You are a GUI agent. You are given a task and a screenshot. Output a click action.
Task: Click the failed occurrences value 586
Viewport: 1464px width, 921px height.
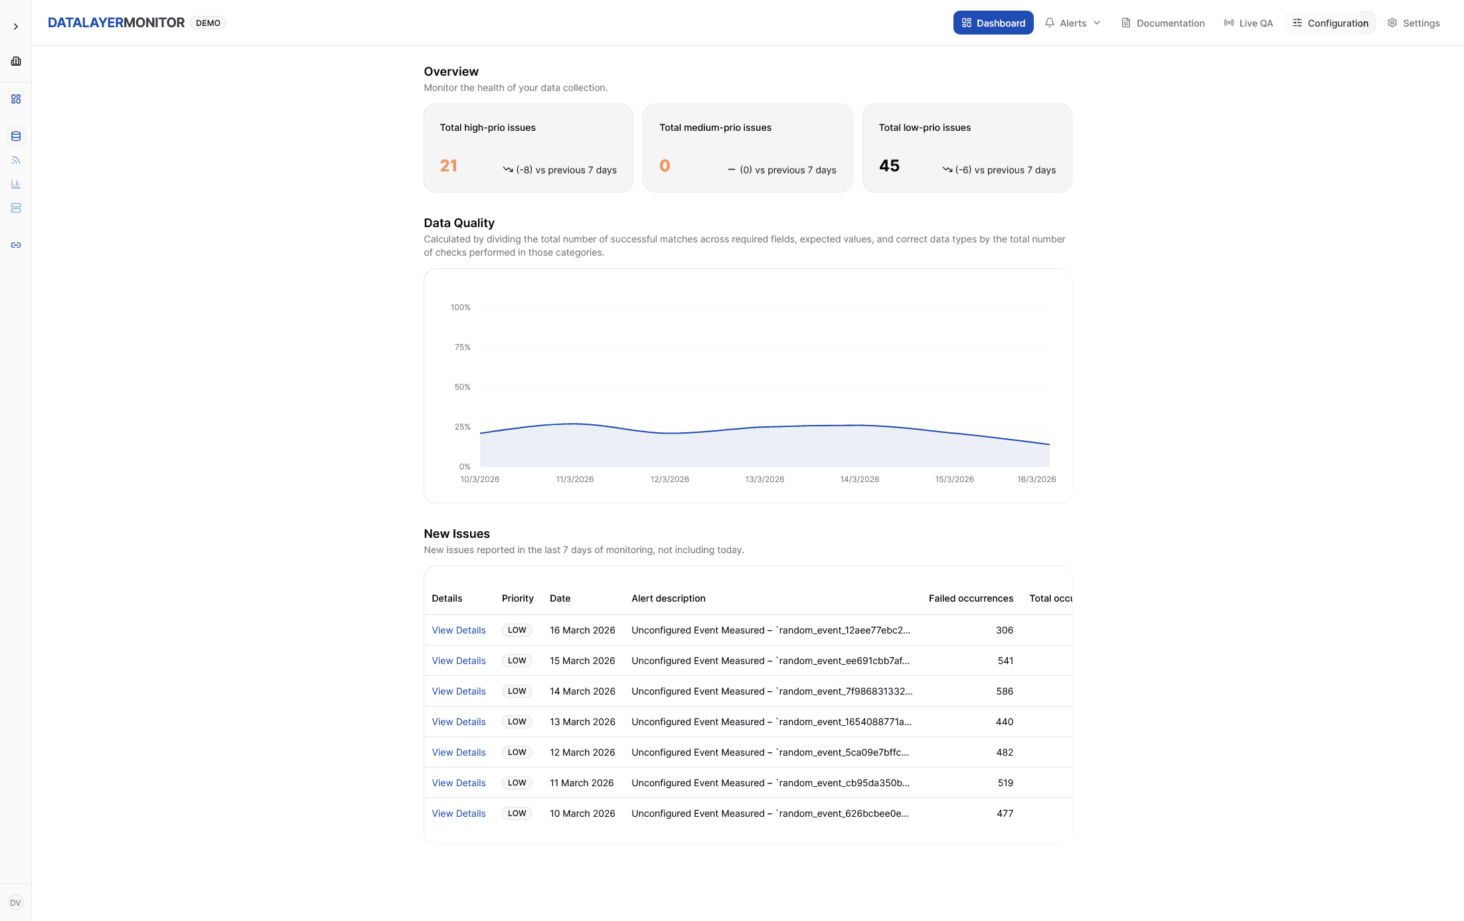click(x=1005, y=691)
